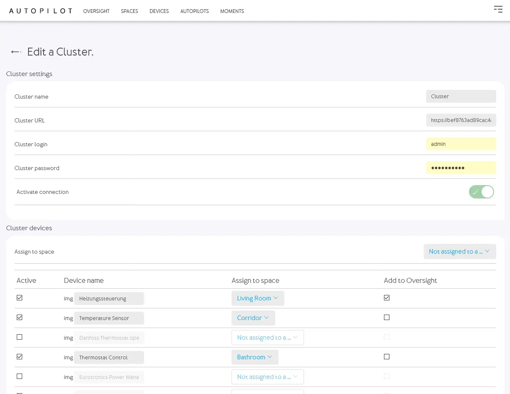This screenshot has width=510, height=394.
Task: Open the top Assign to space dropdown
Action: (x=459, y=252)
